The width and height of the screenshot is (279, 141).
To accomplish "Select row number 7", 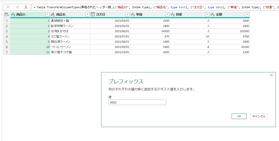I will pos(7,52).
